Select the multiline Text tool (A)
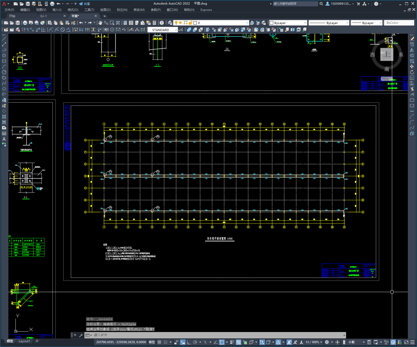 click(x=4, y=139)
